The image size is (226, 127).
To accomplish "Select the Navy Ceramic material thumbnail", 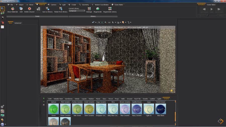I will point(137,109).
